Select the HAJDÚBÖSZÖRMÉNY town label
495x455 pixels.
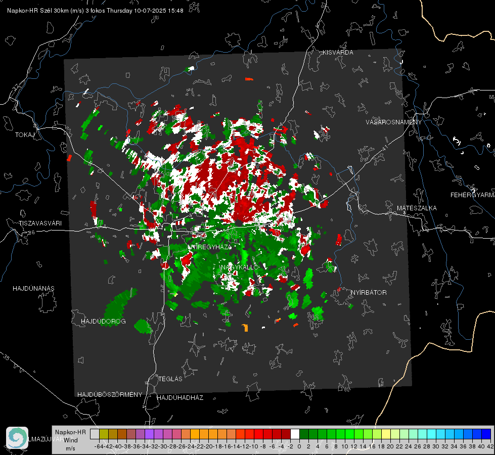pos(110,395)
